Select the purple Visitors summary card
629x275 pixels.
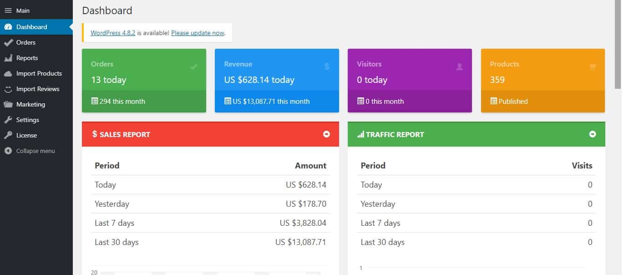pos(410,73)
